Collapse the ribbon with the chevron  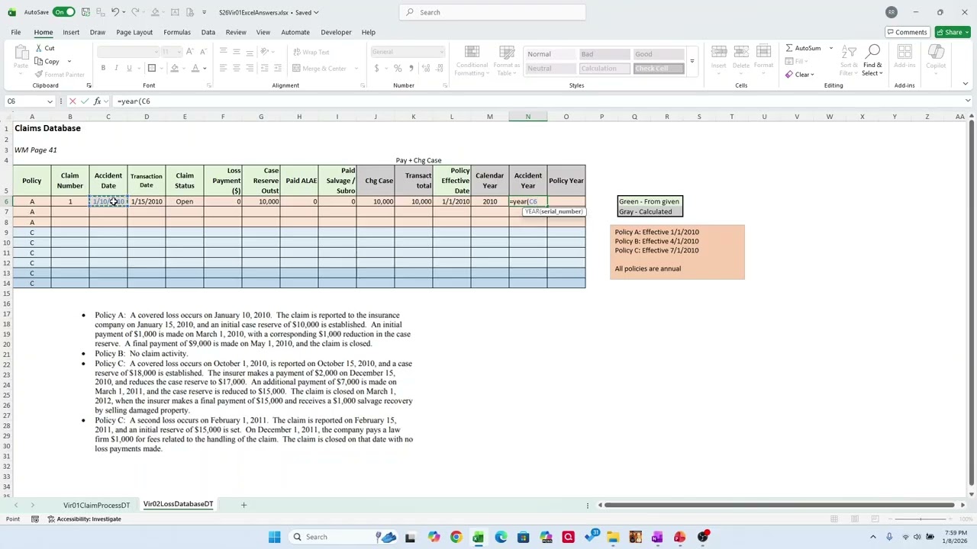[x=965, y=84]
